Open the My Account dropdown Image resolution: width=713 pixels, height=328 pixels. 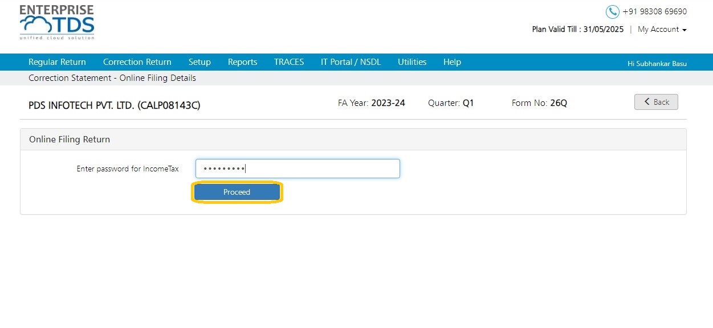662,29
